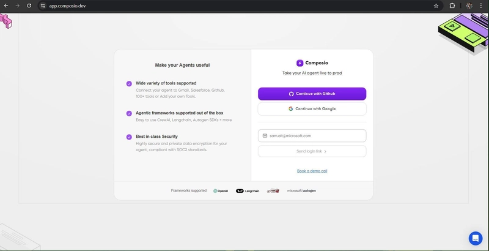
Task: Continue with Github sign-in
Action: (312, 94)
